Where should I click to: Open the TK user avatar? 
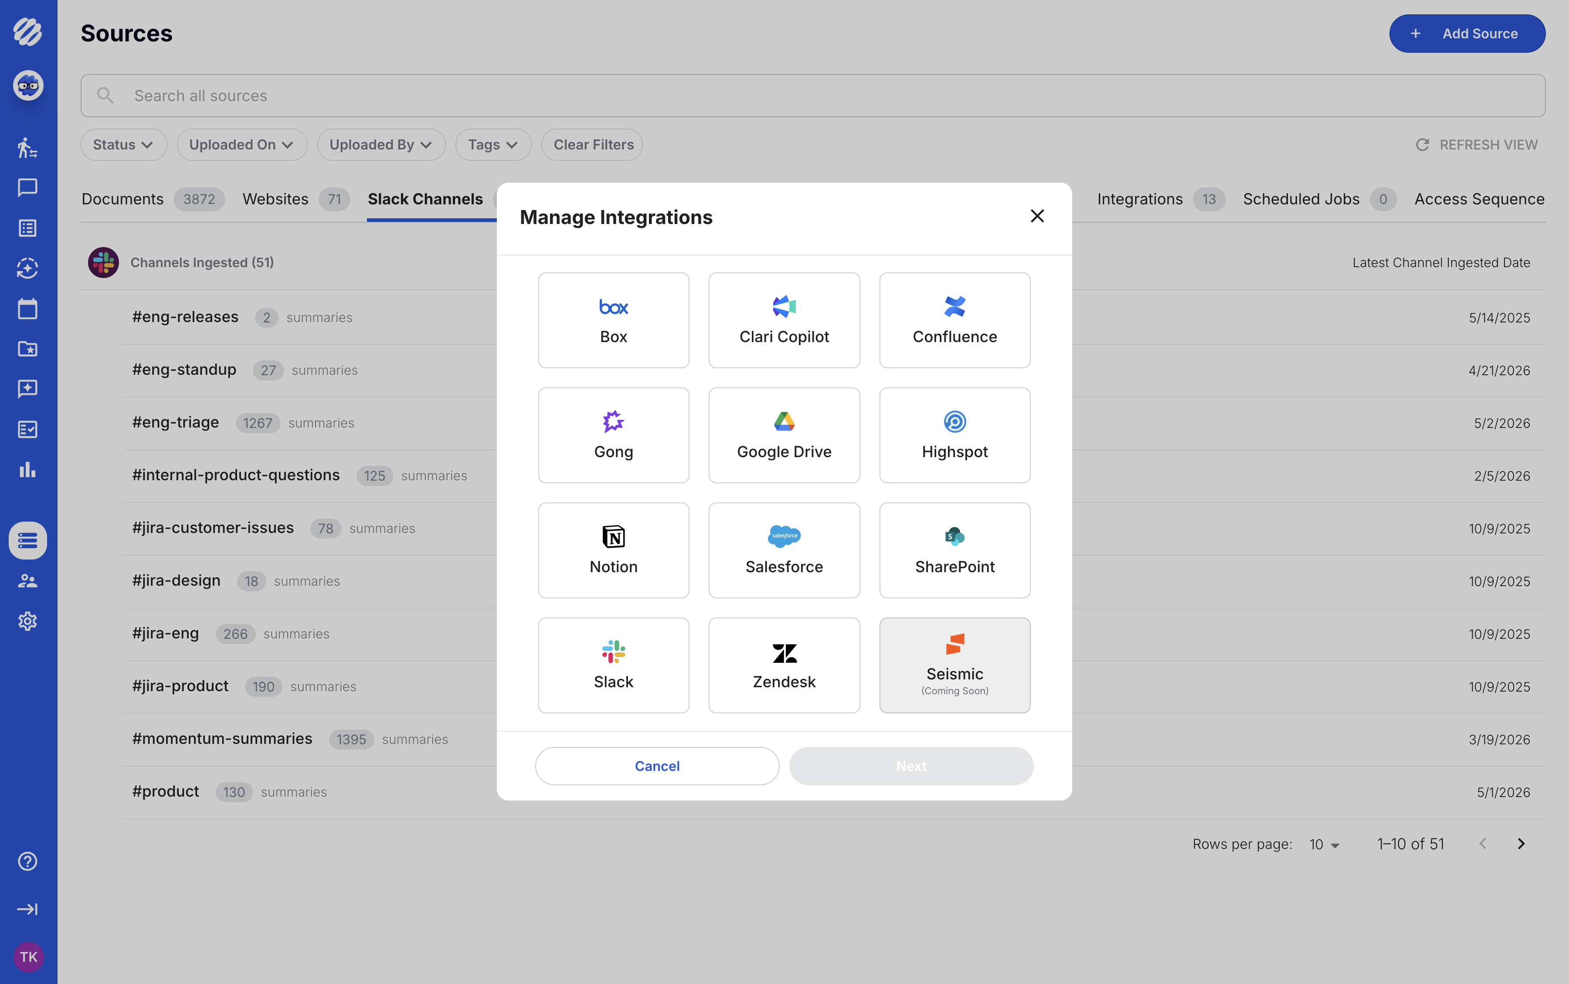28,957
